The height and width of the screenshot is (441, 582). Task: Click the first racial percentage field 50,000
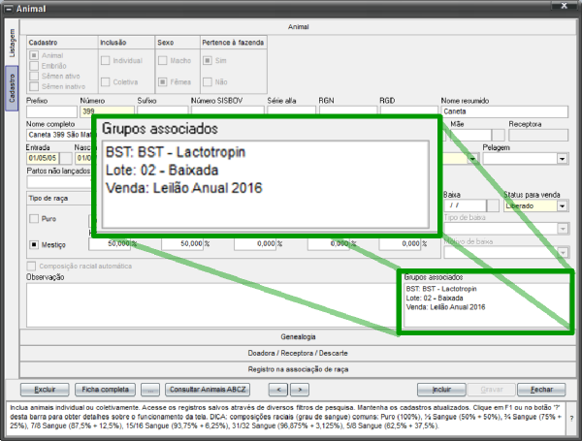[x=110, y=243]
